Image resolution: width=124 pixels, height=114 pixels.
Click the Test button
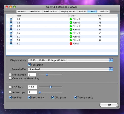(109, 105)
